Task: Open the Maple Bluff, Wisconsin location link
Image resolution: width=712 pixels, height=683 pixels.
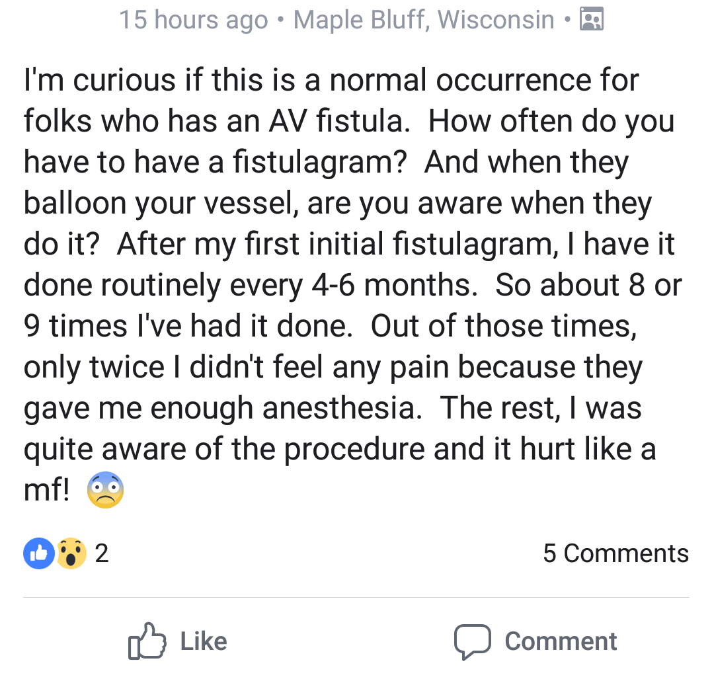Action: (424, 20)
